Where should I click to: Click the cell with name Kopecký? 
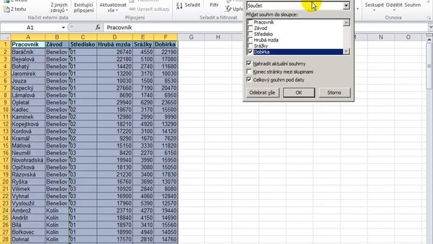[x=28, y=88]
